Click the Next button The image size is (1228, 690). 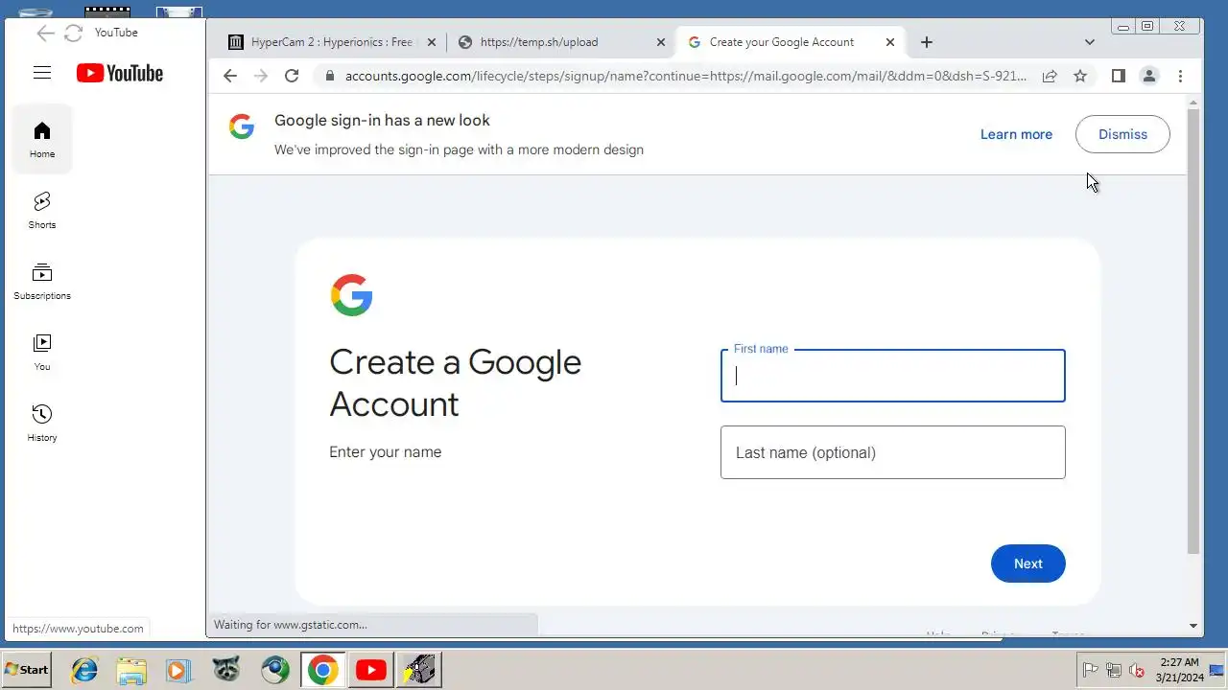1027,563
